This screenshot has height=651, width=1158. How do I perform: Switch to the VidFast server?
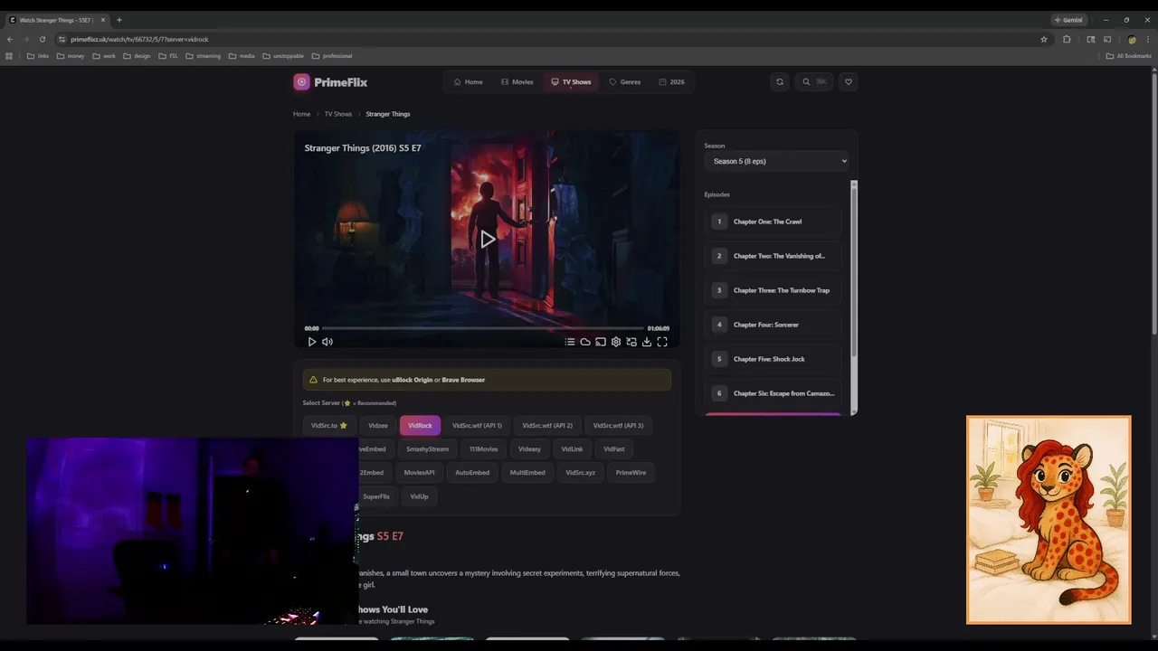(x=614, y=449)
